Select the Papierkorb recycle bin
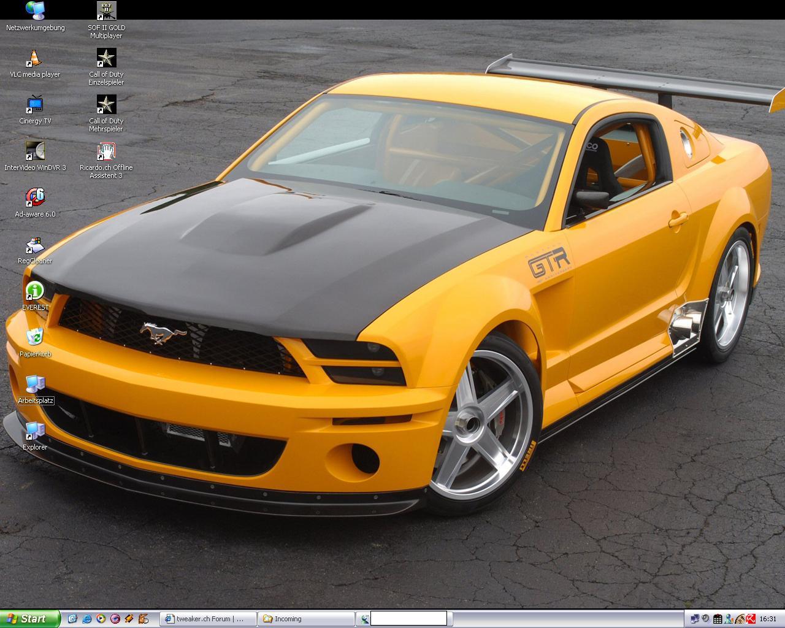 (35, 337)
